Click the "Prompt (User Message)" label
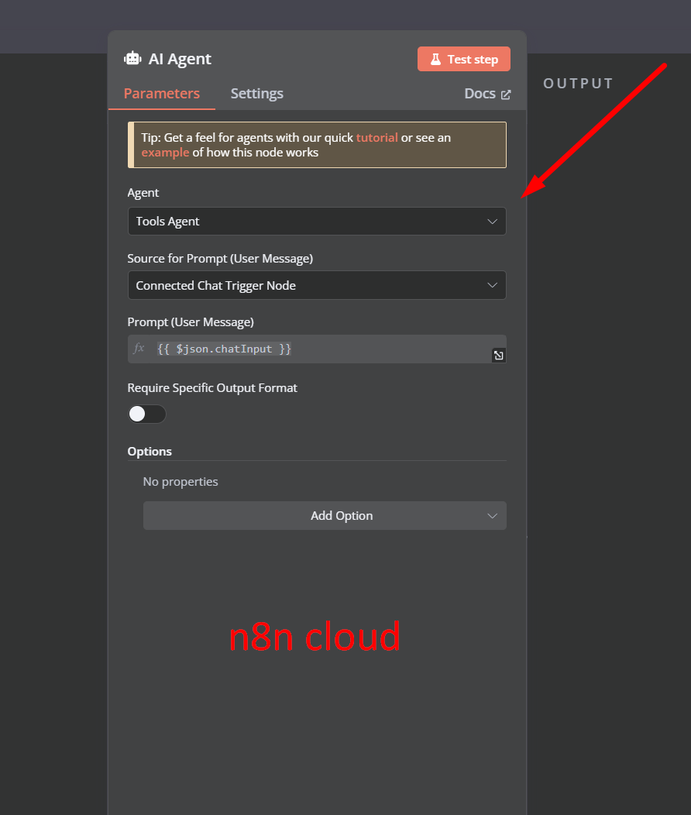691x815 pixels. (x=191, y=322)
